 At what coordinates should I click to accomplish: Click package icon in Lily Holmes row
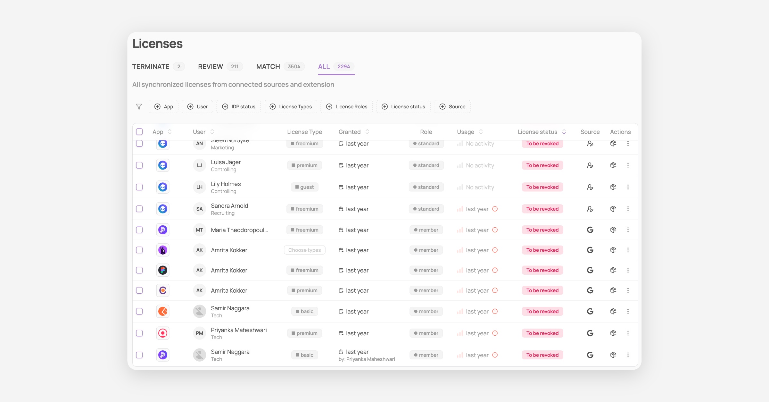coord(613,187)
